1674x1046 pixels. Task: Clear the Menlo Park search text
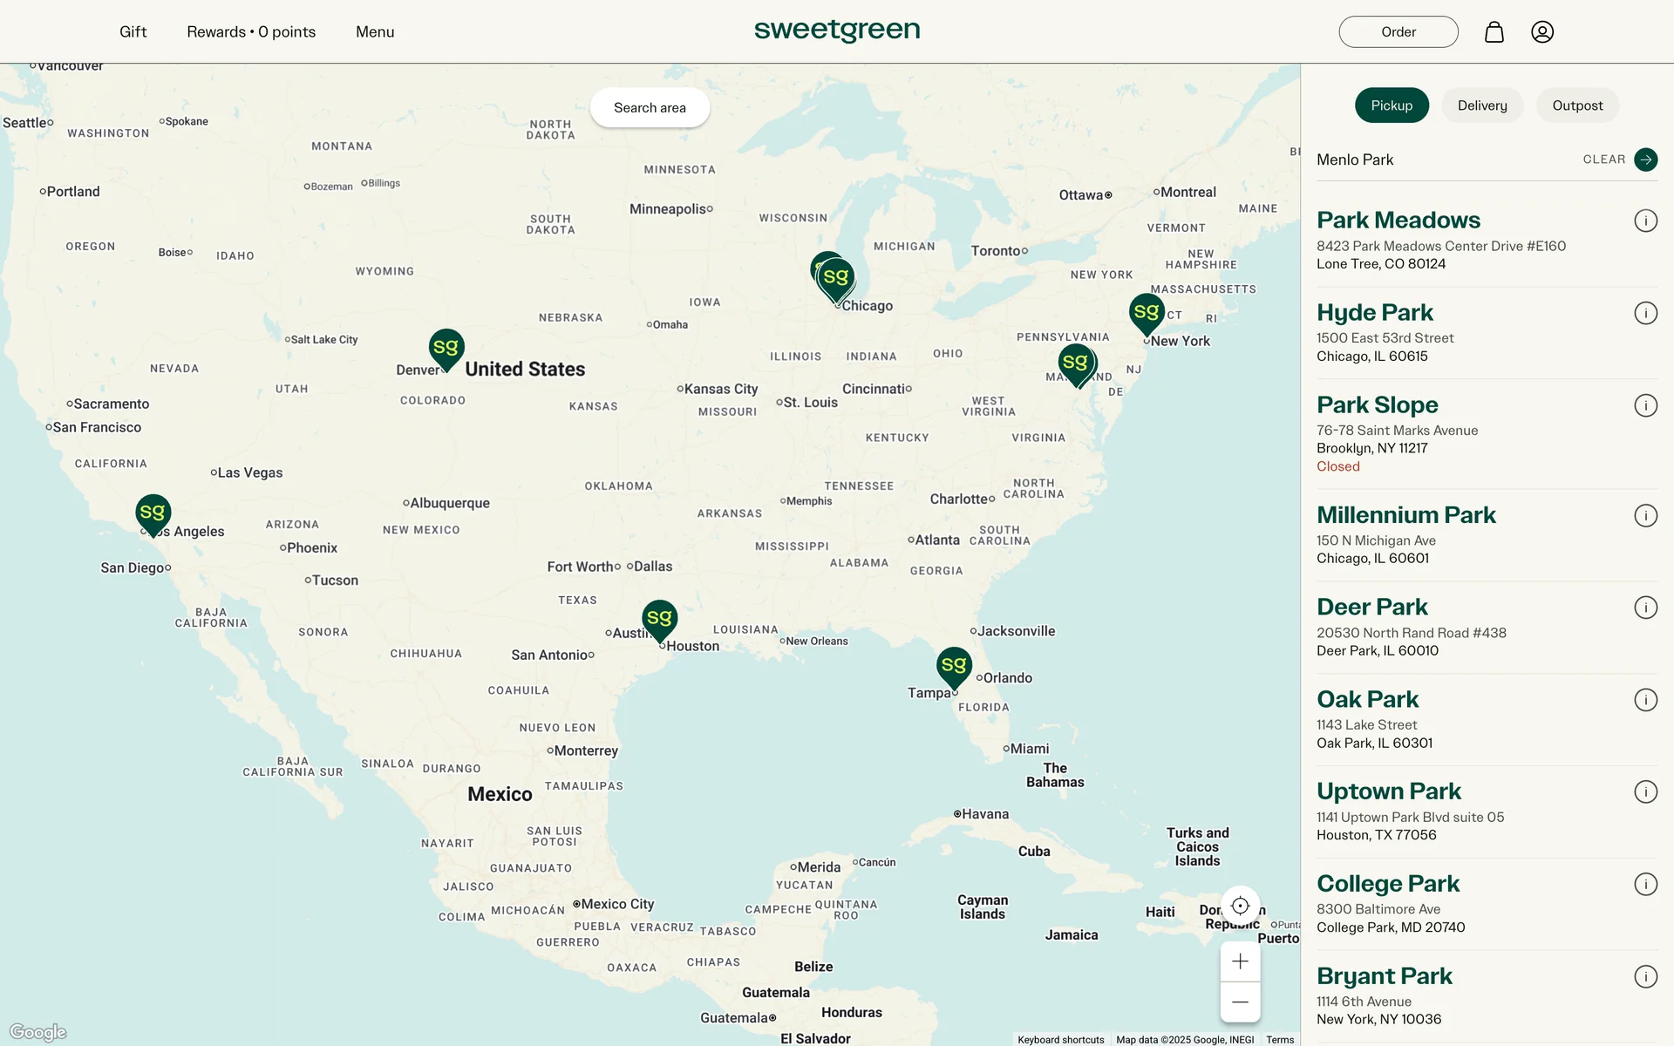tap(1603, 160)
